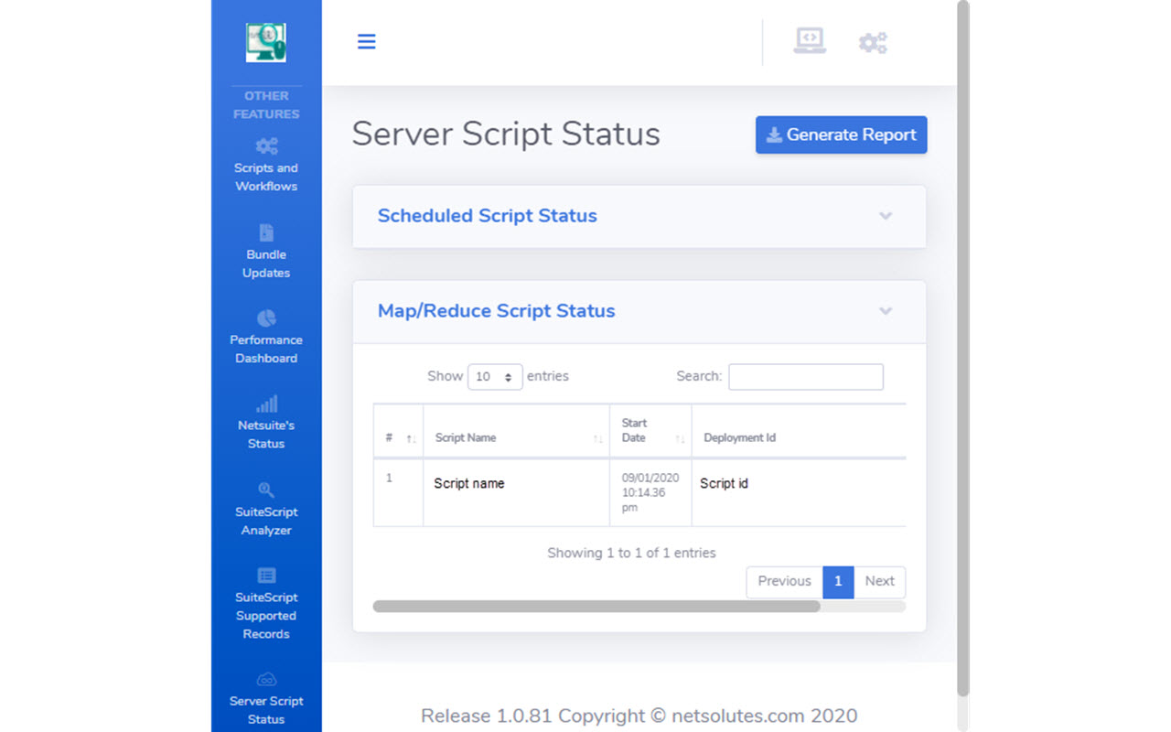Collapse the Map/Reduce Script Status section
The height and width of the screenshot is (732, 1171).
[885, 311]
